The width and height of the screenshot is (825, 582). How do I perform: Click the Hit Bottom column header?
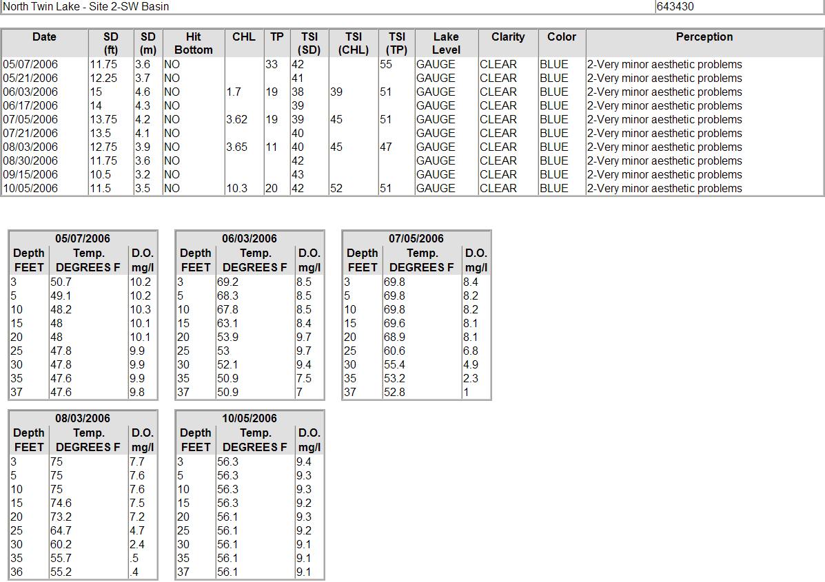coord(193,43)
